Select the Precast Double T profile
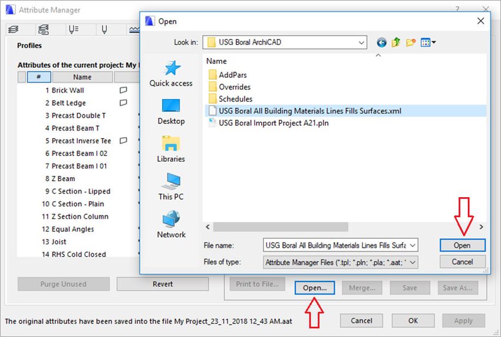Image resolution: width=501 pixels, height=337 pixels. 78,116
